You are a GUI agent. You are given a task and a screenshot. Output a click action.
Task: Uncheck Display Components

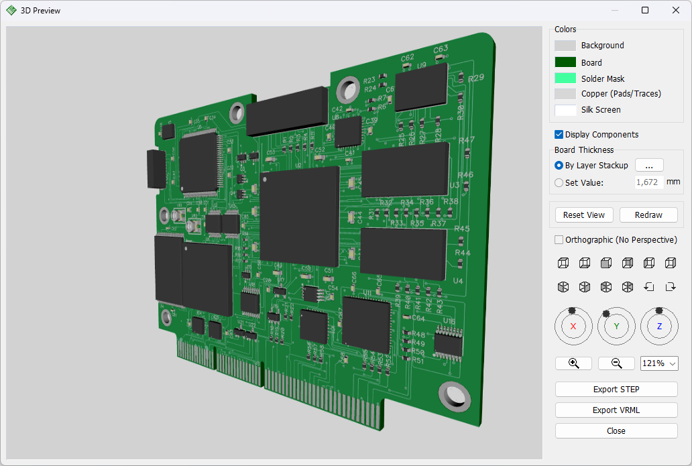[559, 134]
